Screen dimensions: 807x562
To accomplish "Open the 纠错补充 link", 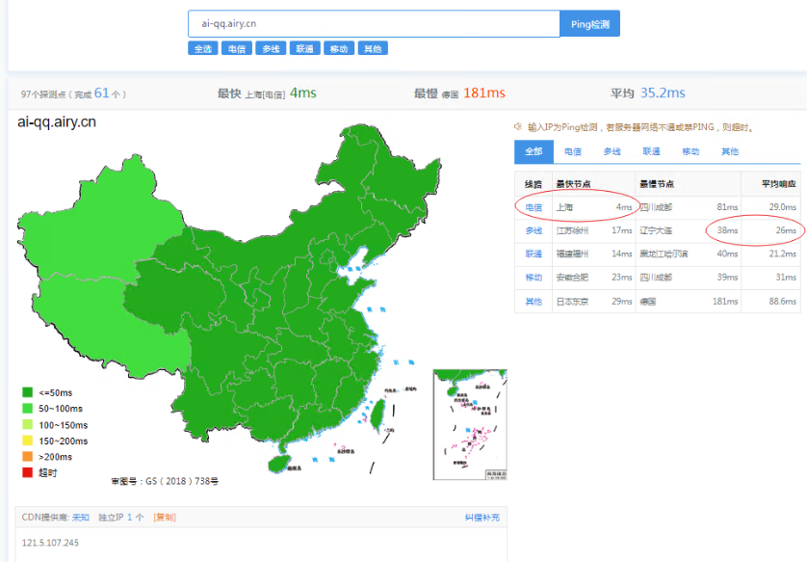I will [x=482, y=518].
